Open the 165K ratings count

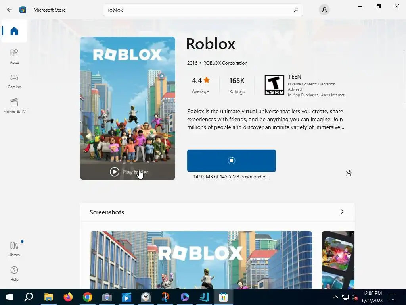(x=237, y=85)
